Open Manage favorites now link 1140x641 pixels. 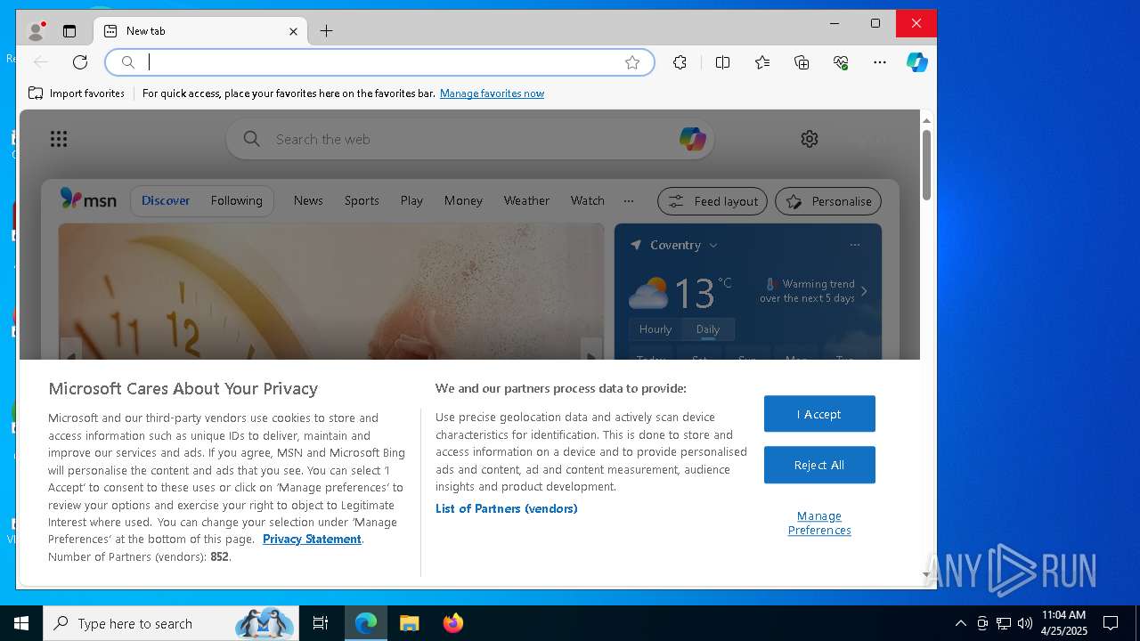tap(492, 93)
